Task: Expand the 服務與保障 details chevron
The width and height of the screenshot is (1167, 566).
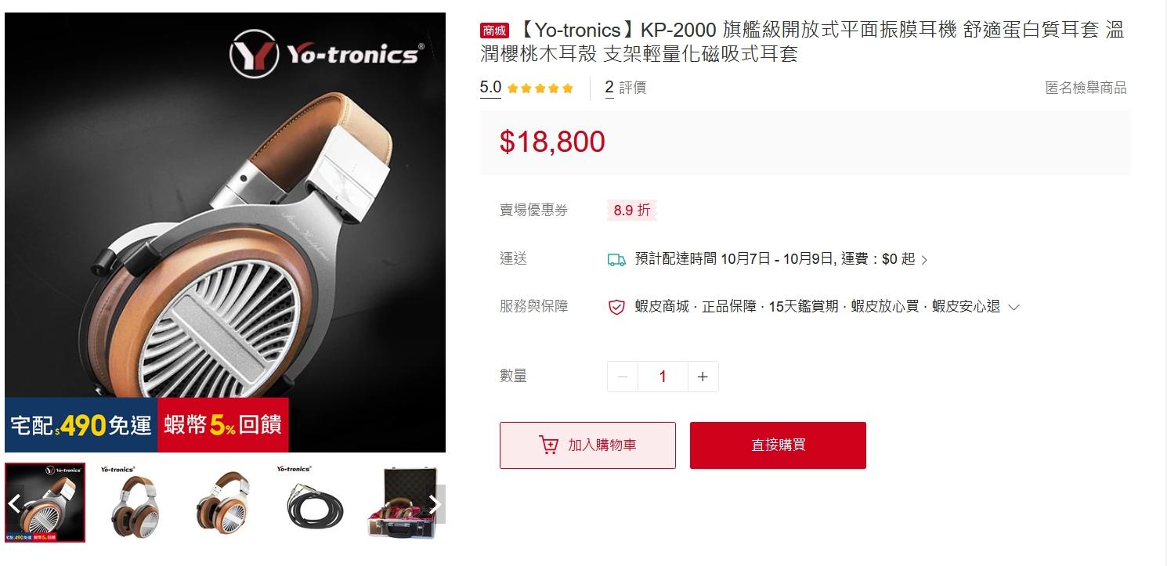Action: pos(1014,308)
